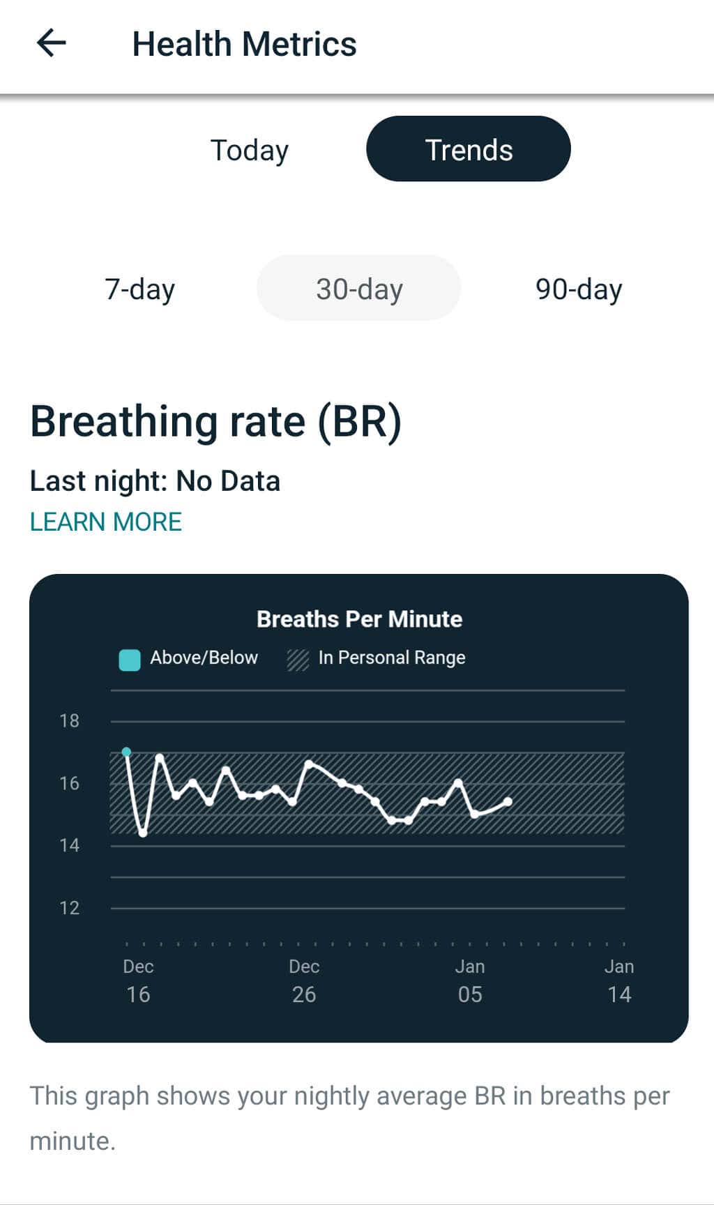This screenshot has width=714, height=1205.
Task: Select the Trends tab
Action: point(469,149)
